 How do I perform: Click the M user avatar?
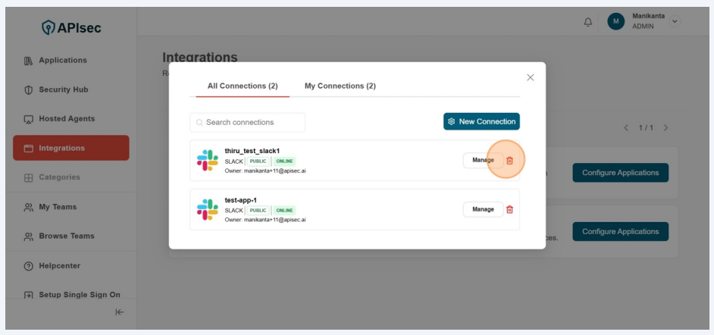[x=615, y=22]
